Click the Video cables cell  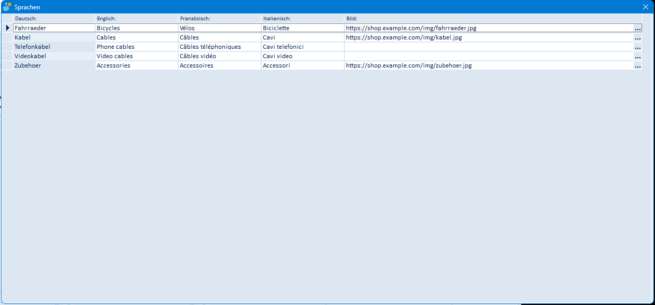click(x=137, y=56)
